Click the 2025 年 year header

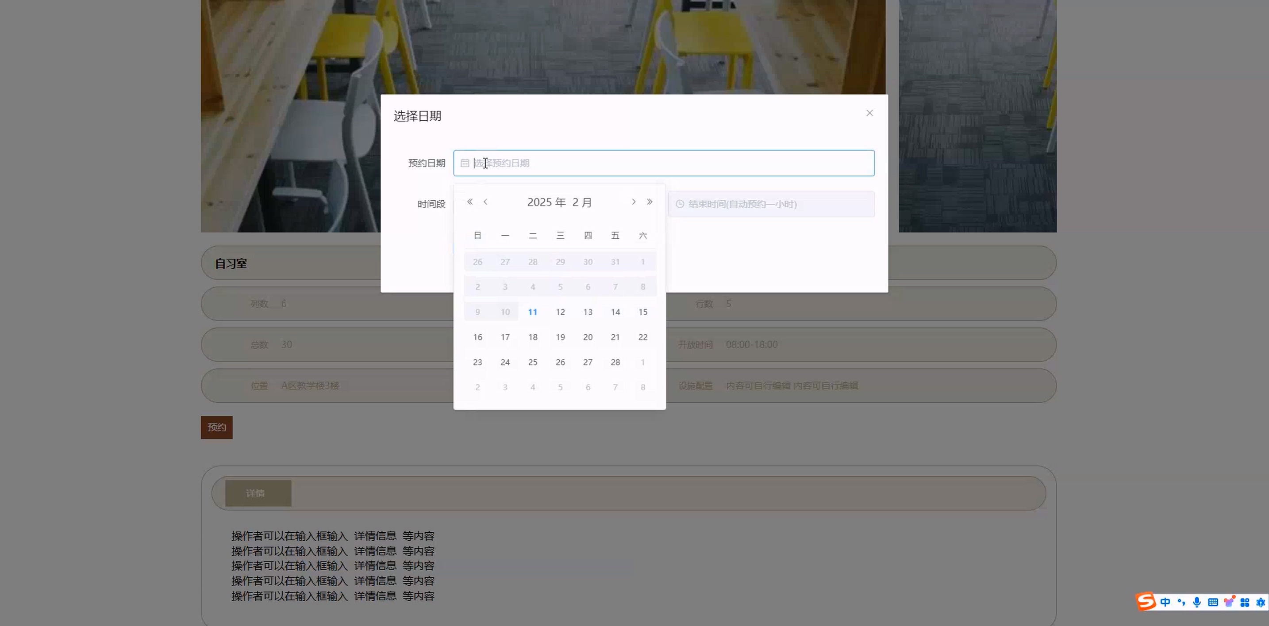click(x=546, y=202)
